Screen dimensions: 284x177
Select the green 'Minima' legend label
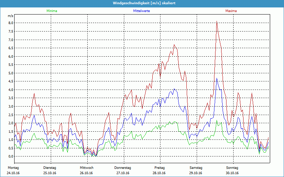point(52,11)
